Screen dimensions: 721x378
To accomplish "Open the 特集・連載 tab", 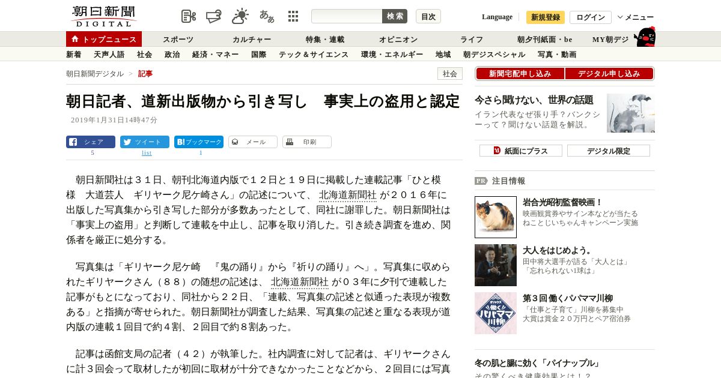I will point(325,40).
